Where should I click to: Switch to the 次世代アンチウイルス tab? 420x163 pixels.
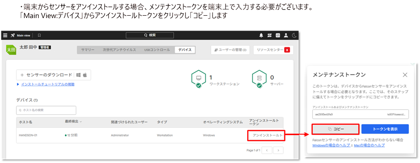[x=119, y=50]
